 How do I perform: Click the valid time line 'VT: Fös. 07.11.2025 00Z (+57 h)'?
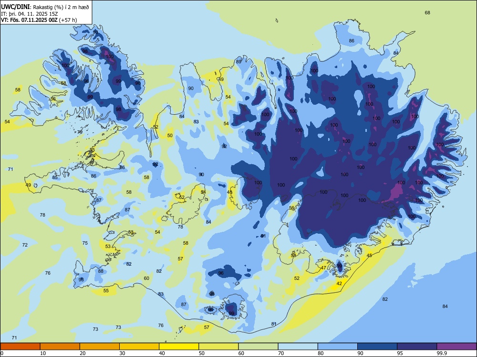[x=39, y=20]
